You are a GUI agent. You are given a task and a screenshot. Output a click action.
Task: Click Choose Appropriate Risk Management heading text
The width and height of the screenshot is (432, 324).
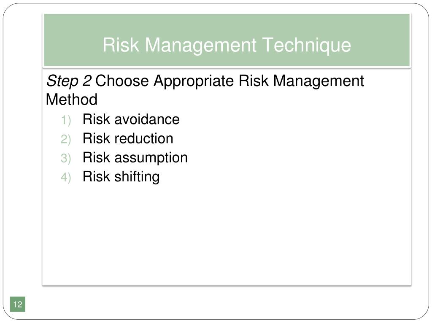coord(230,81)
